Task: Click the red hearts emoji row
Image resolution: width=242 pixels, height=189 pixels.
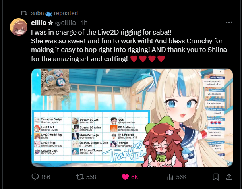Action: click(147, 59)
